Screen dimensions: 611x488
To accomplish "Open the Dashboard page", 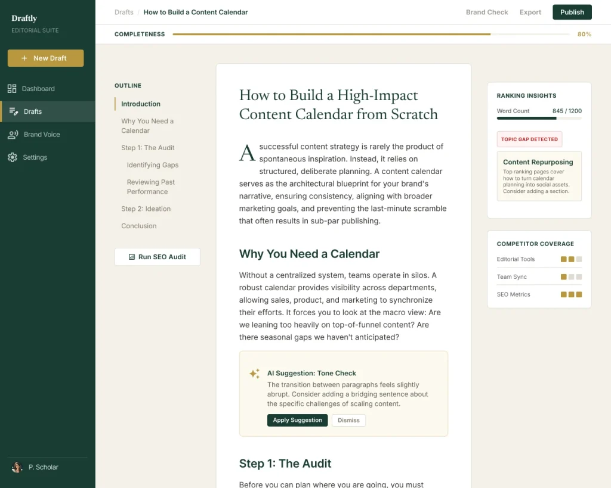I will (x=48, y=89).
